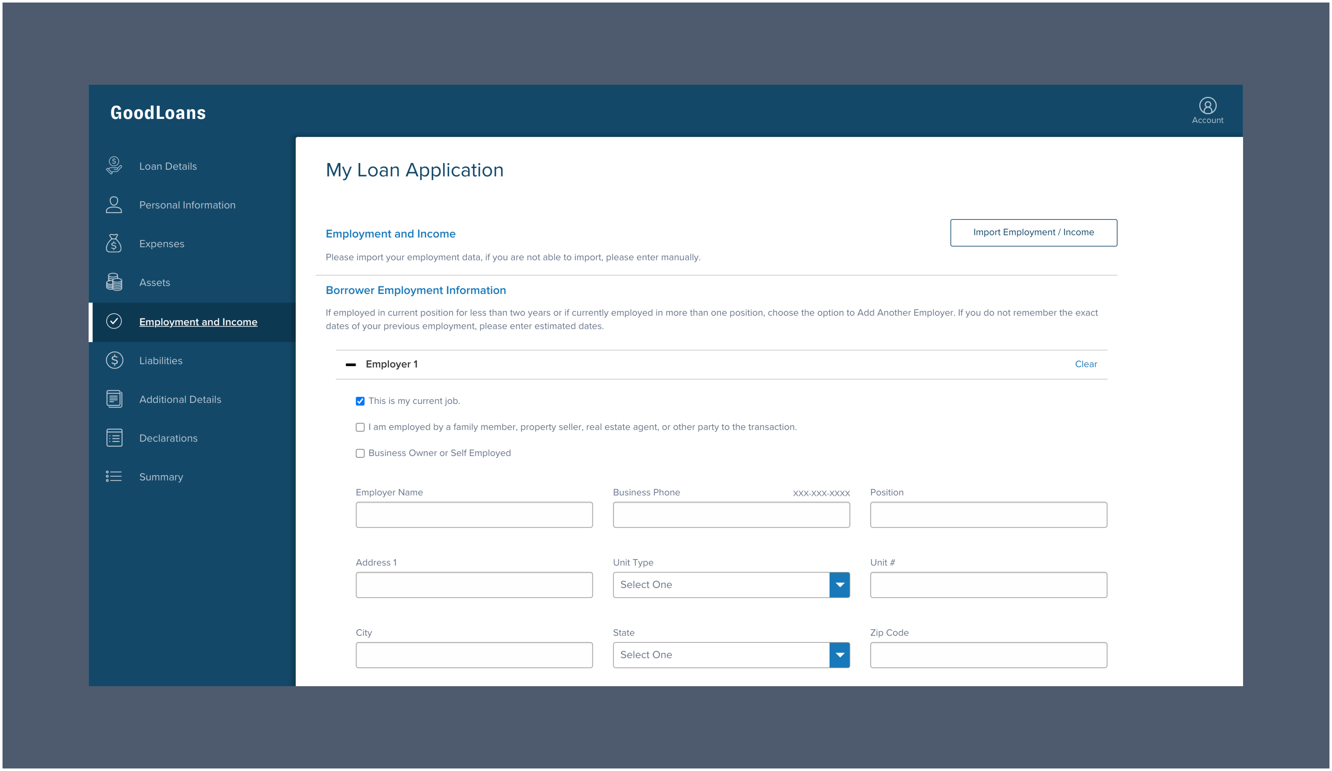
Task: Open the Unit Type dropdown
Action: pos(840,584)
